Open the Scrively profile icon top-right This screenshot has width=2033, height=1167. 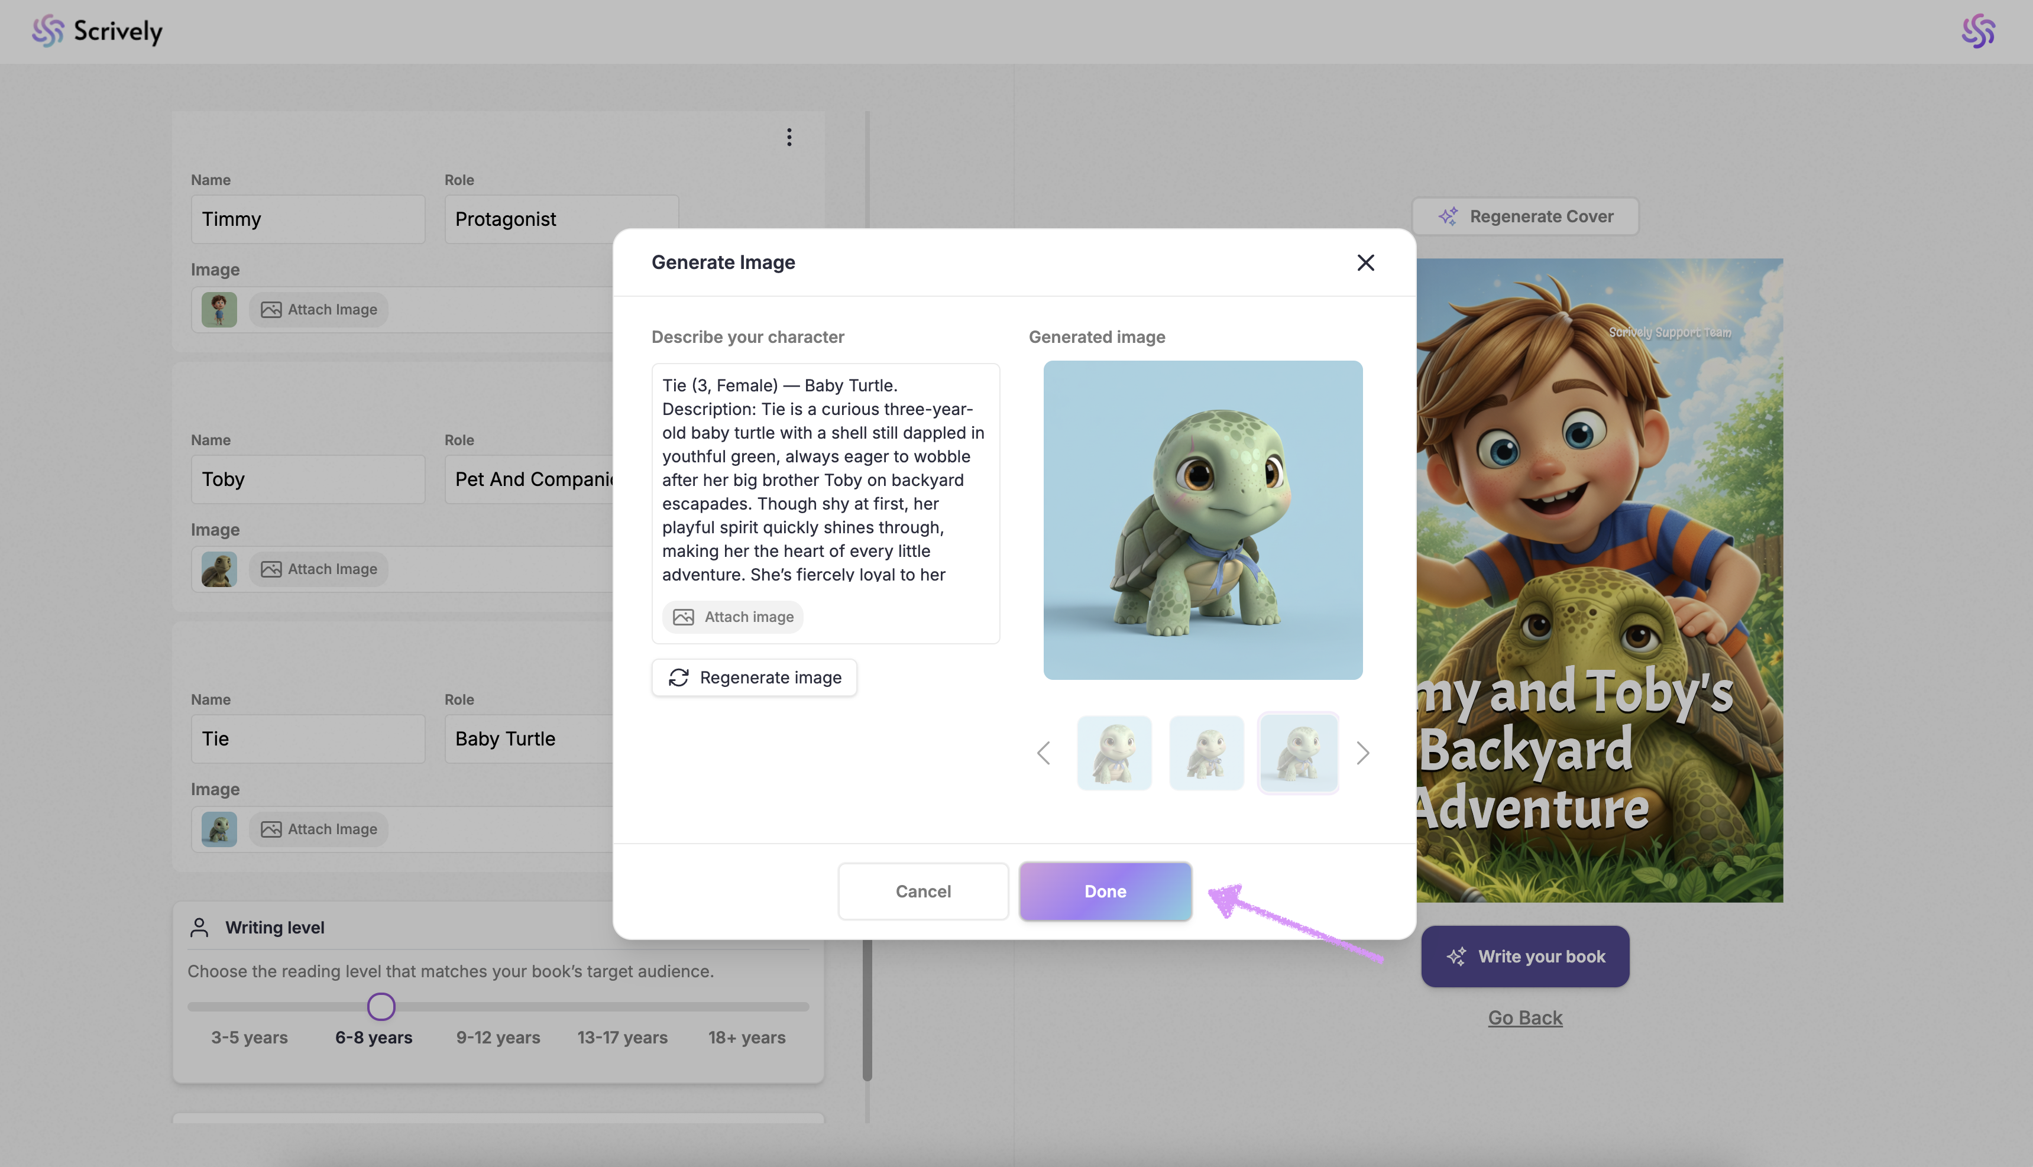[1977, 31]
